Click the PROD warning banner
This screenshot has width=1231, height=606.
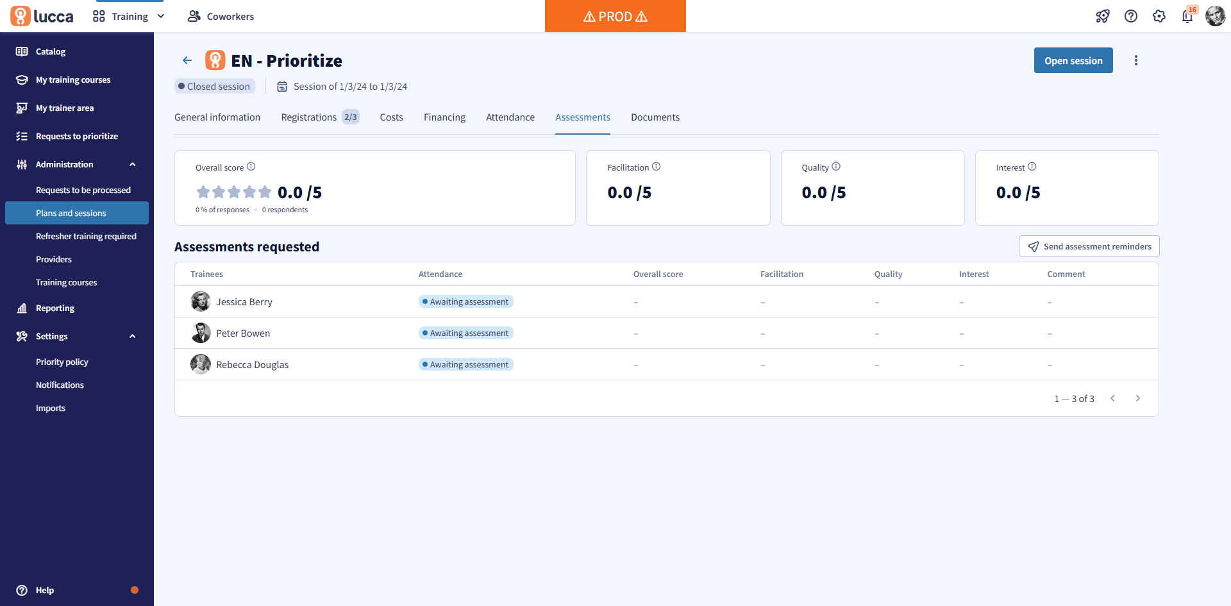615,16
